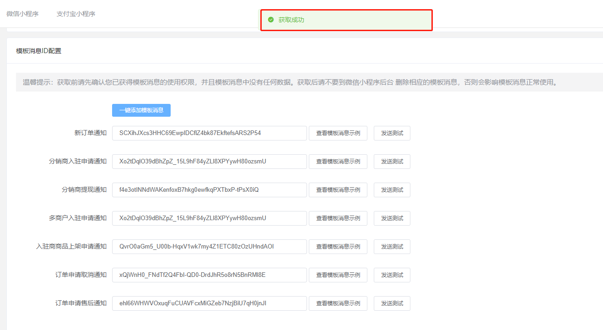Focus the 入驻商商品上架申请通知 ID field
603x330 pixels.
coord(209,247)
